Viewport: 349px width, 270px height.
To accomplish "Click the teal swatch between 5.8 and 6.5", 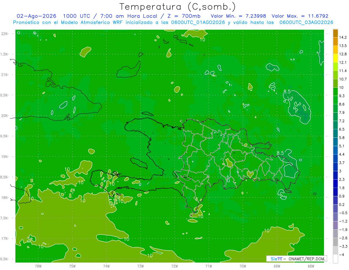I will 335,134.
